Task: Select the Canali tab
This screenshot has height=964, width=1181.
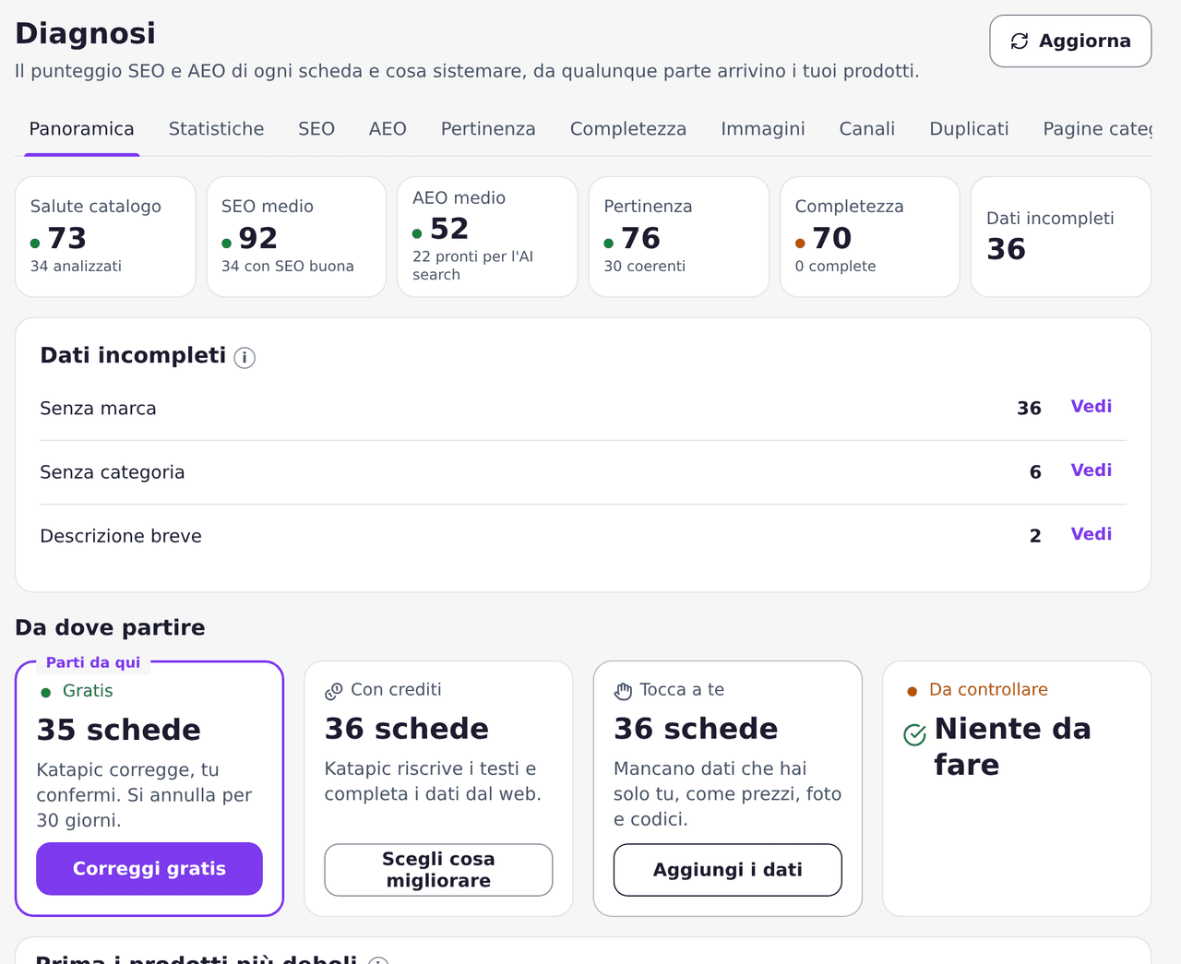Action: coord(867,129)
